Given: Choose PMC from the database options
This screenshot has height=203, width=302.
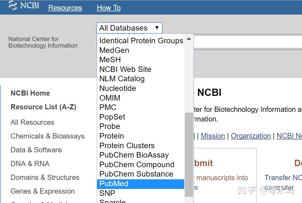Looking at the screenshot, I should (x=108, y=107).
